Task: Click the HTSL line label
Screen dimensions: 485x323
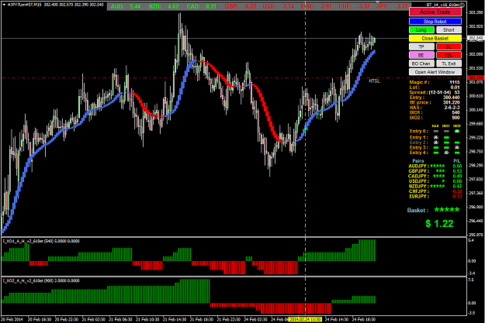Action: [374, 81]
